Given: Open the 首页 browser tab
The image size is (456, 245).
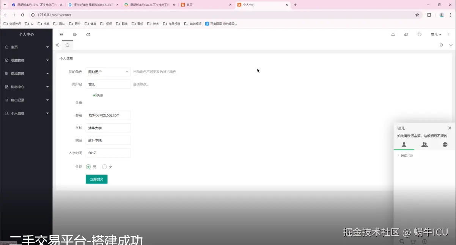Looking at the screenshot, I should pyautogui.click(x=206, y=5).
